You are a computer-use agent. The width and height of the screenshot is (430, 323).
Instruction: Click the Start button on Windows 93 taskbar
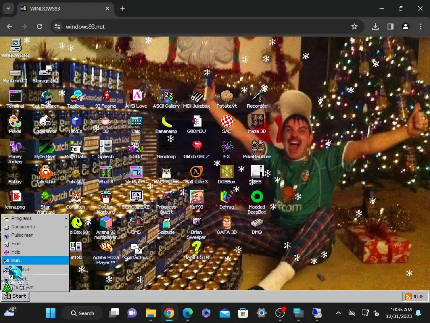(x=16, y=297)
